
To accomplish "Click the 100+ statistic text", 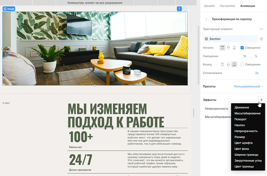I will point(81,137).
